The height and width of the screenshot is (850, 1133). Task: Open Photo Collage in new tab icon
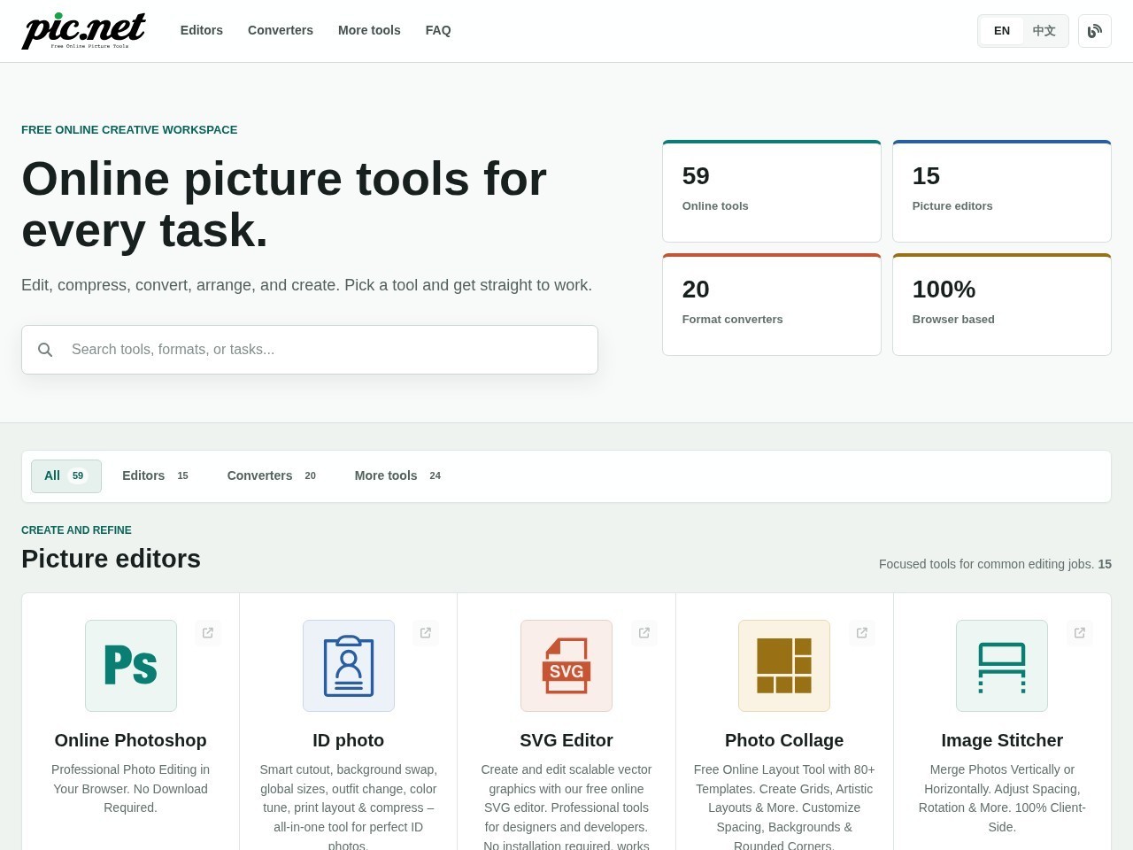862,633
